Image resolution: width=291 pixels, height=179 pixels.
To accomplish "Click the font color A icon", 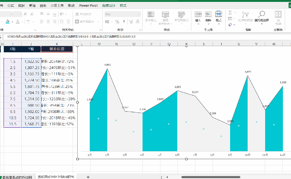I will [x=18, y=22].
